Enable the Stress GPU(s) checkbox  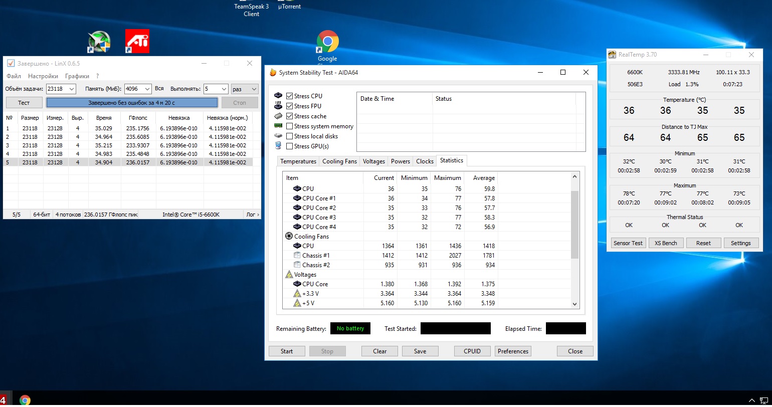pos(290,146)
